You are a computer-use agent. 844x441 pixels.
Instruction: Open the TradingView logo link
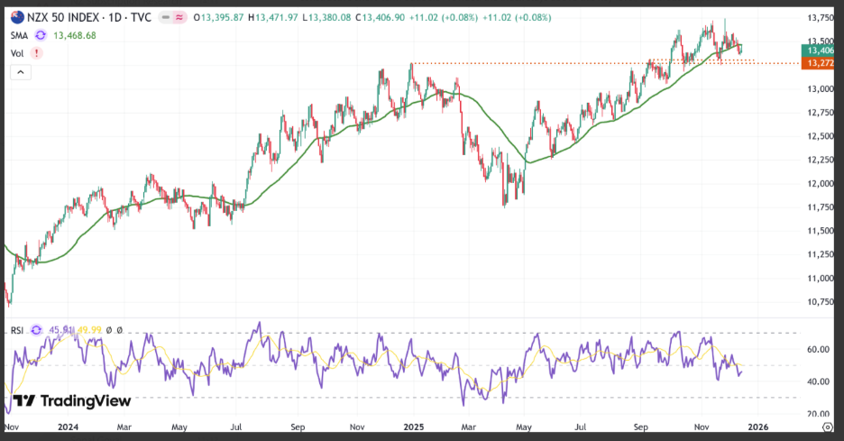click(x=72, y=400)
